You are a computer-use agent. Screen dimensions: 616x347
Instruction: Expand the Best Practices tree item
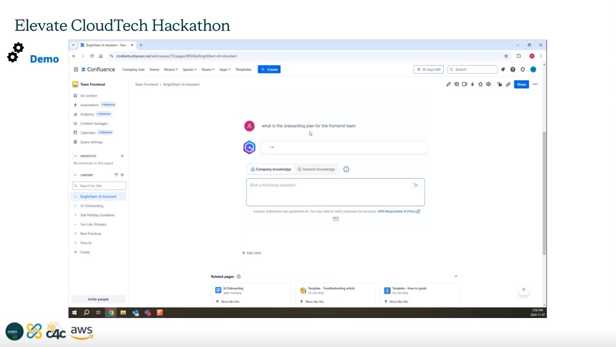(x=75, y=234)
